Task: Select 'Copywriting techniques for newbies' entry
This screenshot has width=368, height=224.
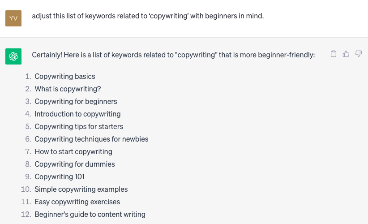Action: (91, 139)
